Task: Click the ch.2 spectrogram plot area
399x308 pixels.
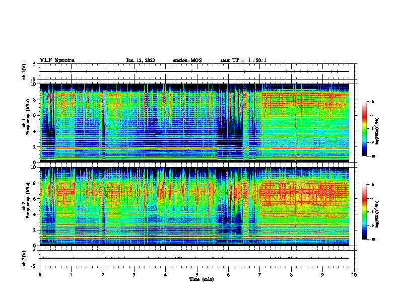Action: pyautogui.click(x=194, y=206)
